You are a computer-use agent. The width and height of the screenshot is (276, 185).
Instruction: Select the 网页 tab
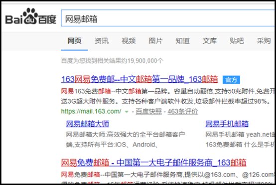tap(74, 41)
